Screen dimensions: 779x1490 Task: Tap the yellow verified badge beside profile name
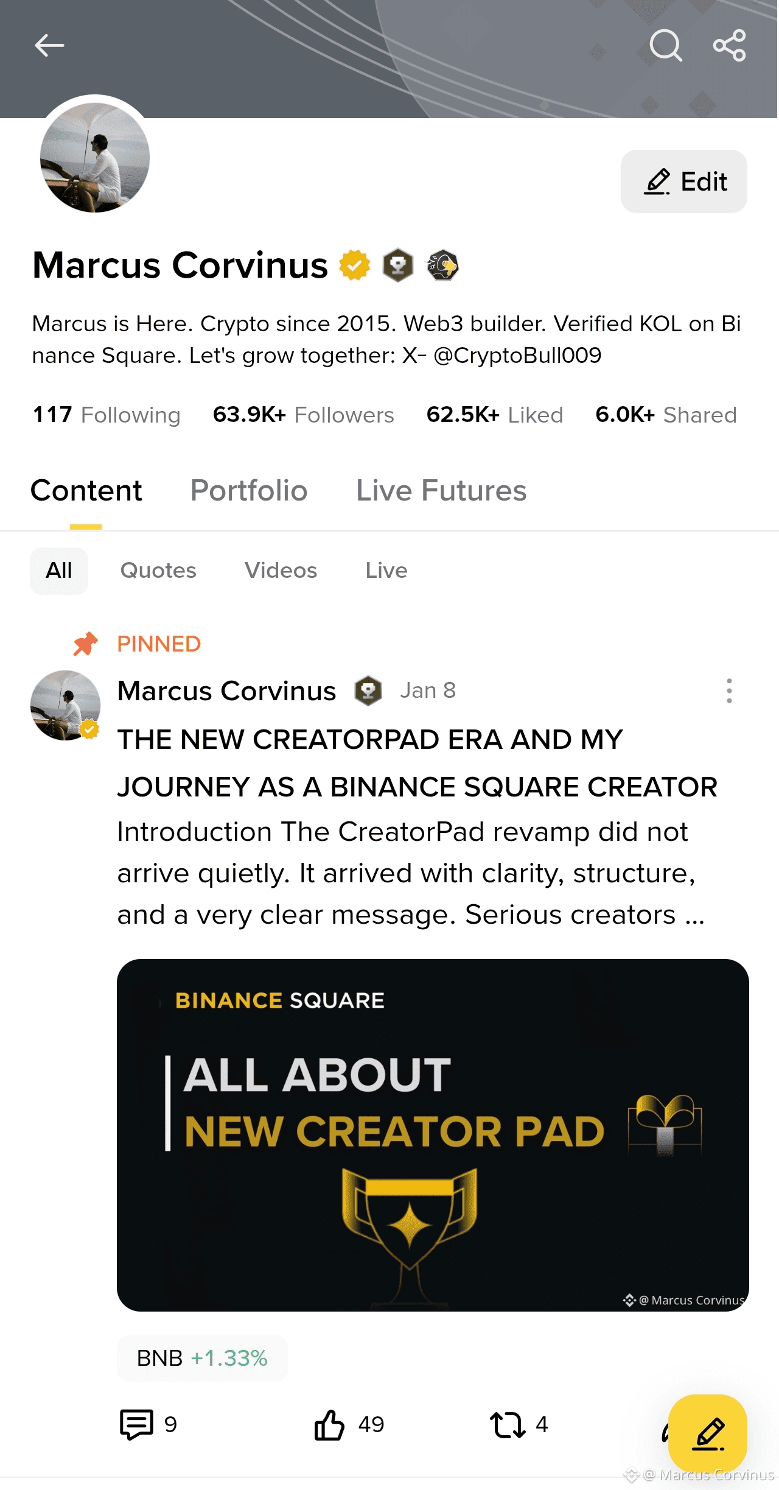click(355, 265)
